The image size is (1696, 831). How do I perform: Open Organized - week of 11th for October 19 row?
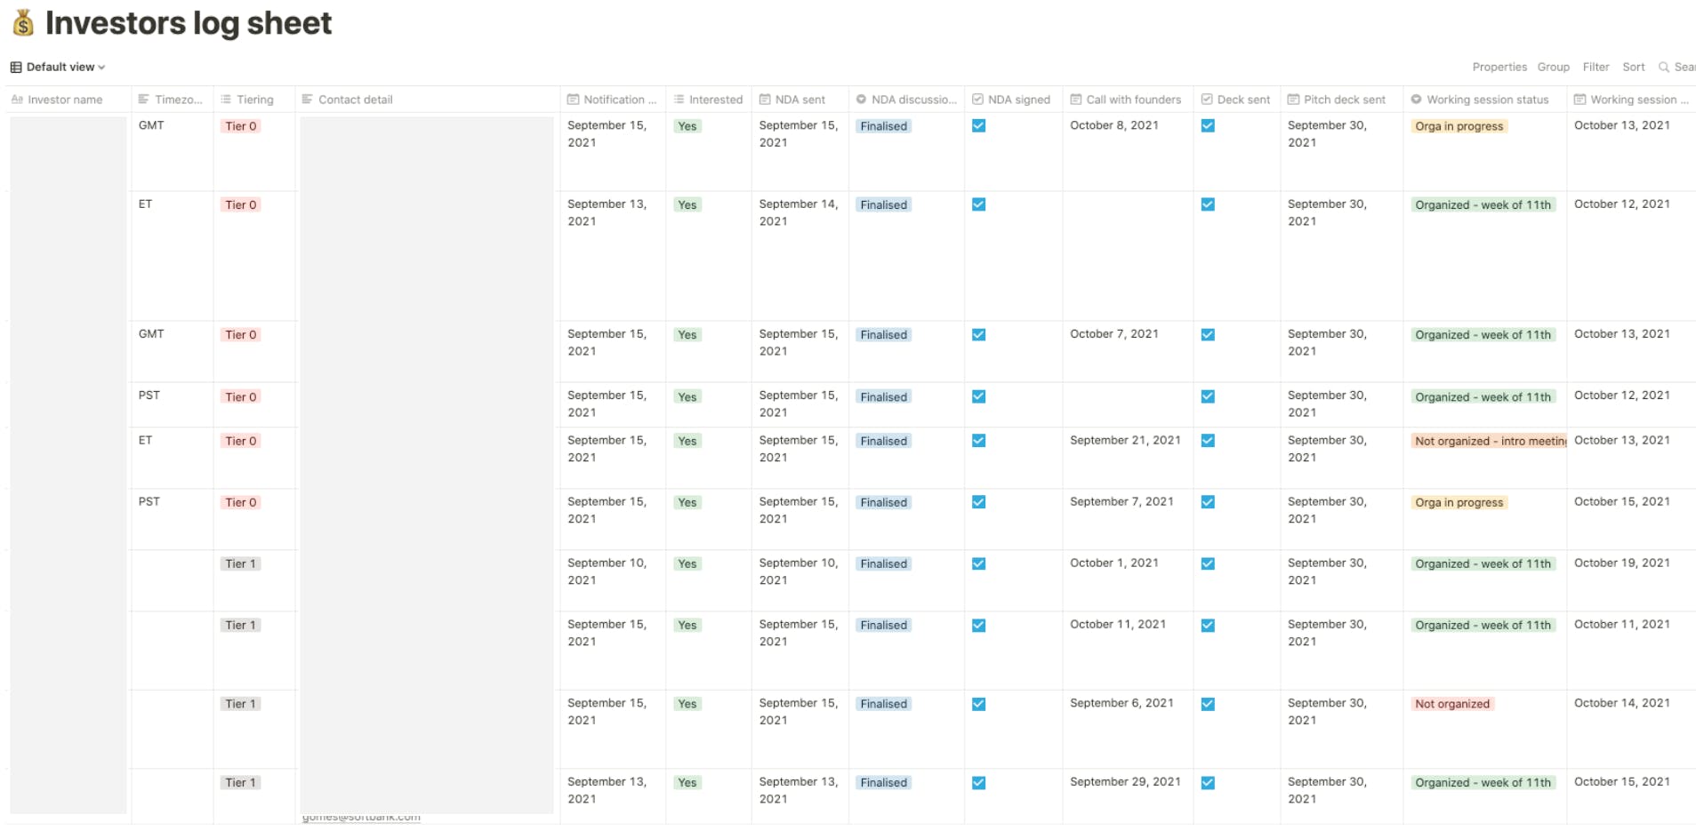[1483, 563]
